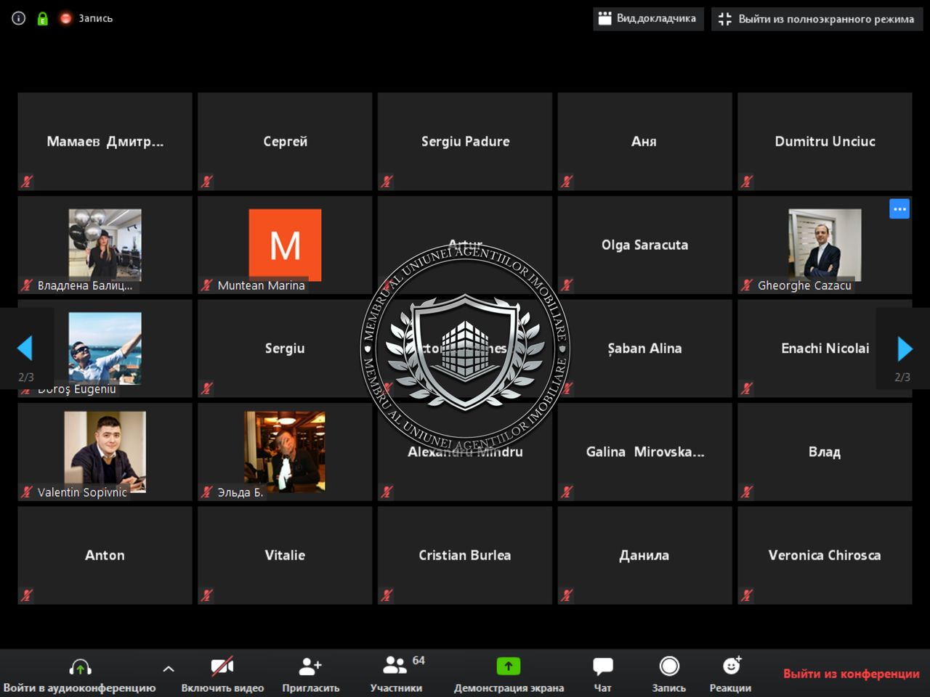Viewport: 930px width, 697px height.
Task: Click muted mic icon on Аня tile
Action: coord(567,182)
